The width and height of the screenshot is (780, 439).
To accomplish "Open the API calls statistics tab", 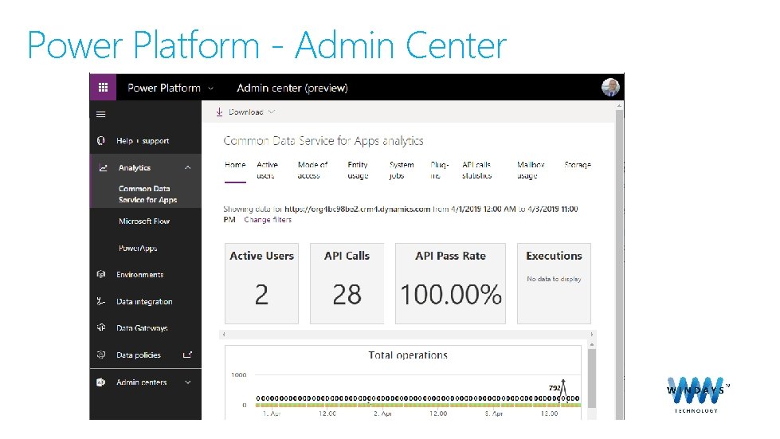I will pos(476,170).
